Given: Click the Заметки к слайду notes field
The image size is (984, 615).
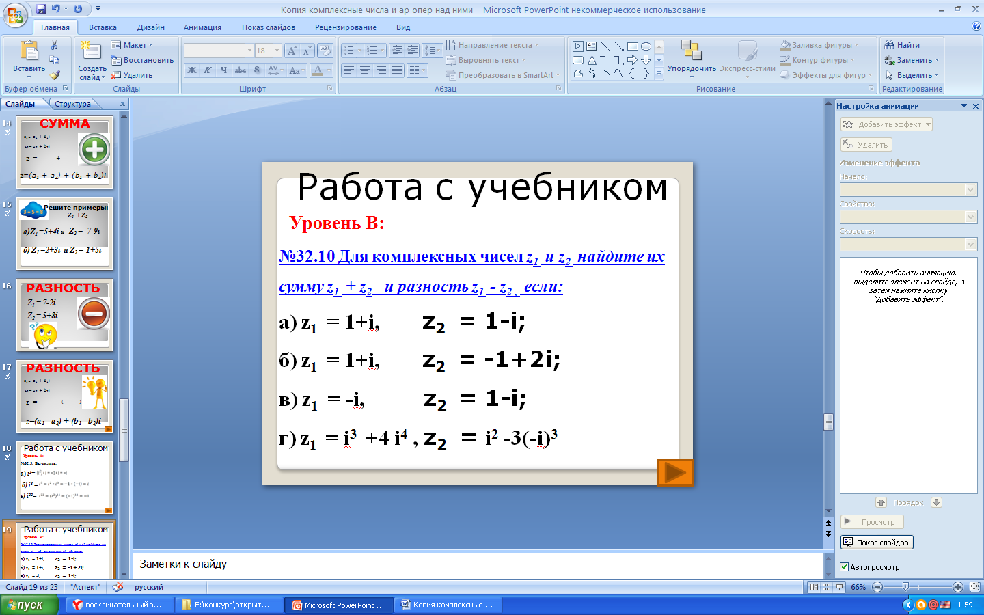Looking at the screenshot, I should pos(478,564).
